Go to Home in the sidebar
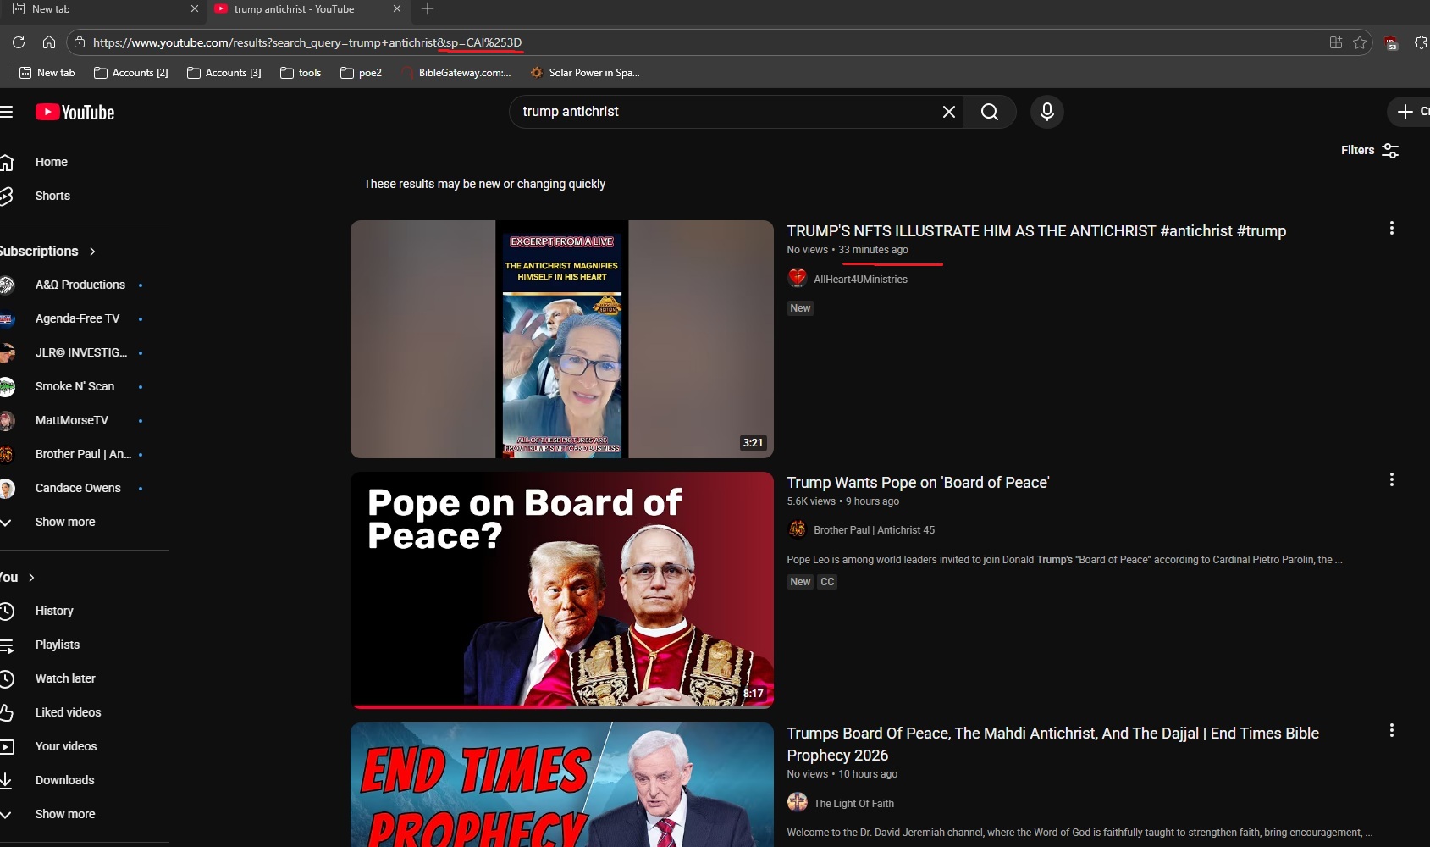This screenshot has width=1430, height=847. coord(51,162)
